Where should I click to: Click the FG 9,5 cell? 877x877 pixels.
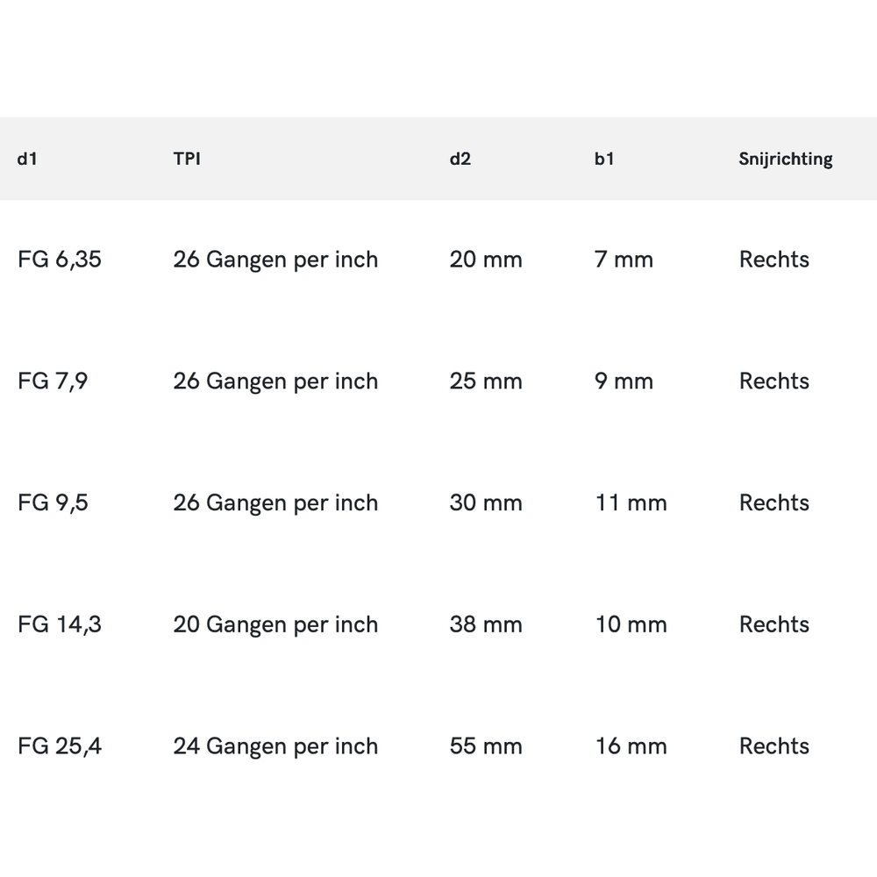(x=53, y=503)
